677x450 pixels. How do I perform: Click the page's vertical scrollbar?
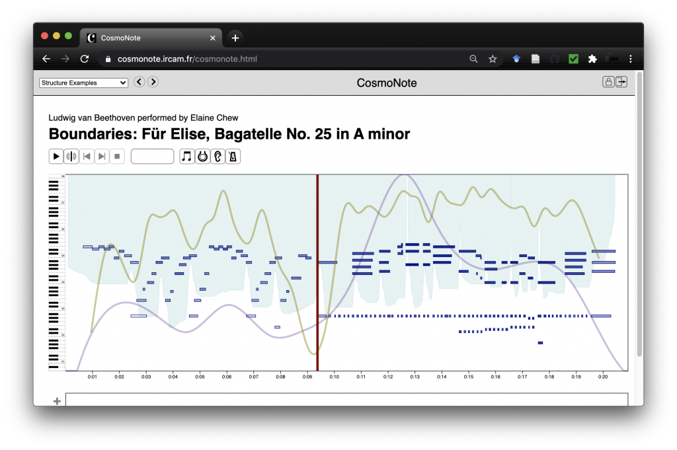coord(639,215)
